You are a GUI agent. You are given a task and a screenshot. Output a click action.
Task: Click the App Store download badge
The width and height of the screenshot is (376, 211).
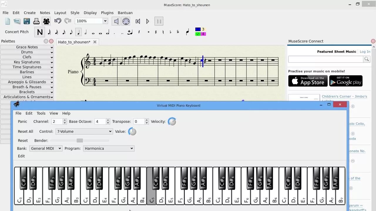click(x=308, y=81)
